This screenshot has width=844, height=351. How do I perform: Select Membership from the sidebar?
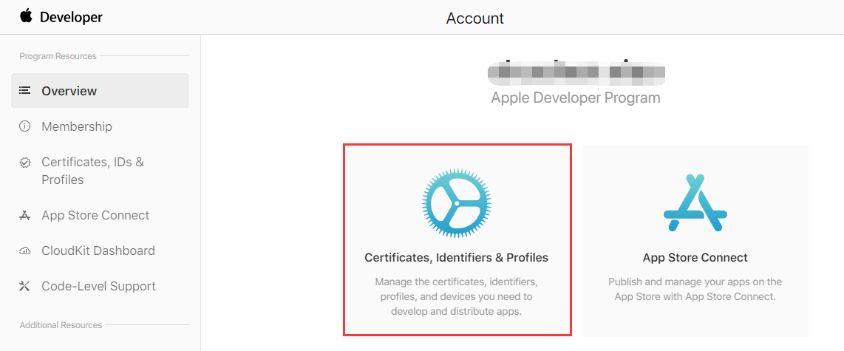[77, 126]
